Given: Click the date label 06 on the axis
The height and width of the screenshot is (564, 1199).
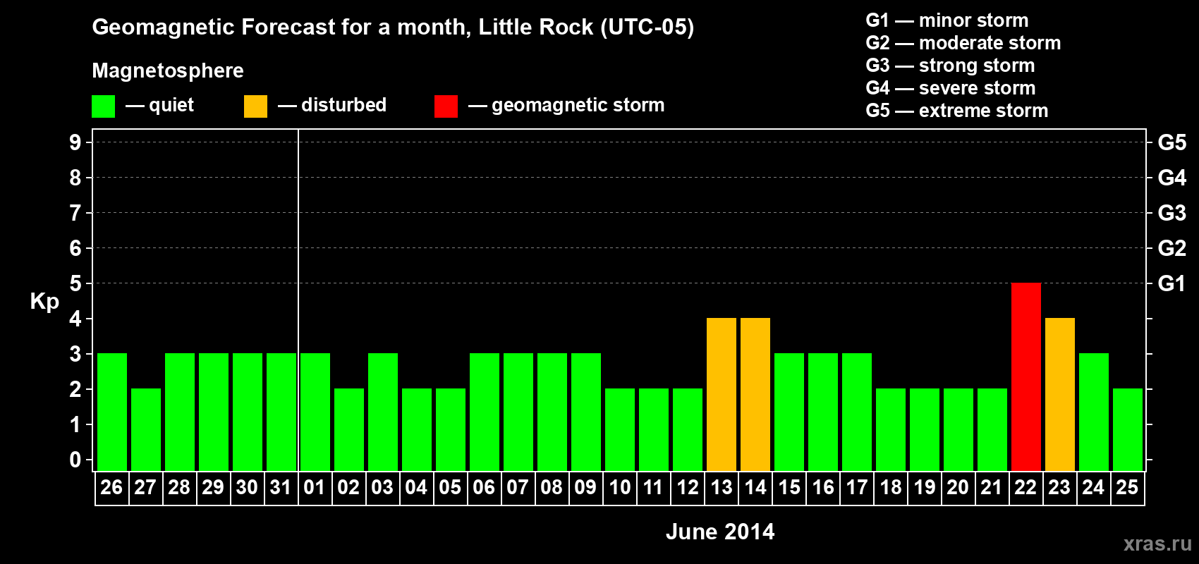Looking at the screenshot, I should [484, 487].
